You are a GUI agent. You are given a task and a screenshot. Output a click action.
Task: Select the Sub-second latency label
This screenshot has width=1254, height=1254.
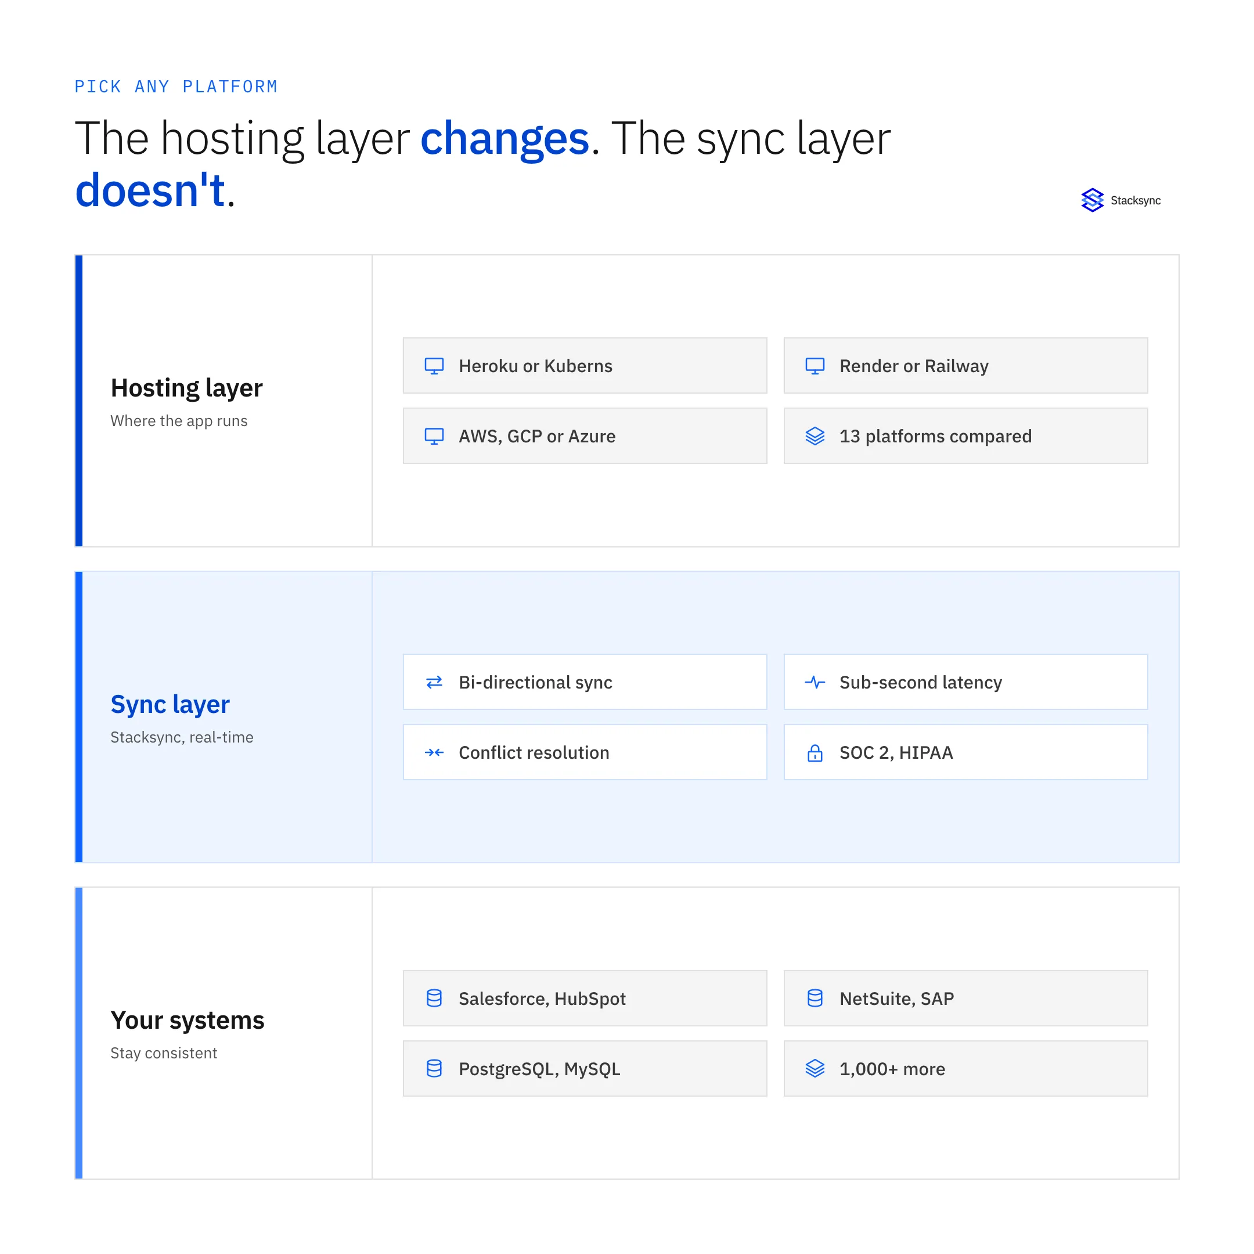coord(921,682)
